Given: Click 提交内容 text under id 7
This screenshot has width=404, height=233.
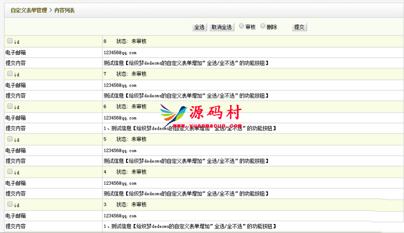Looking at the screenshot, I should click(x=186, y=96).
